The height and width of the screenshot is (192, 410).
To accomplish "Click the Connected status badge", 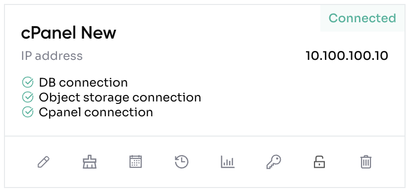I will pos(362,18).
